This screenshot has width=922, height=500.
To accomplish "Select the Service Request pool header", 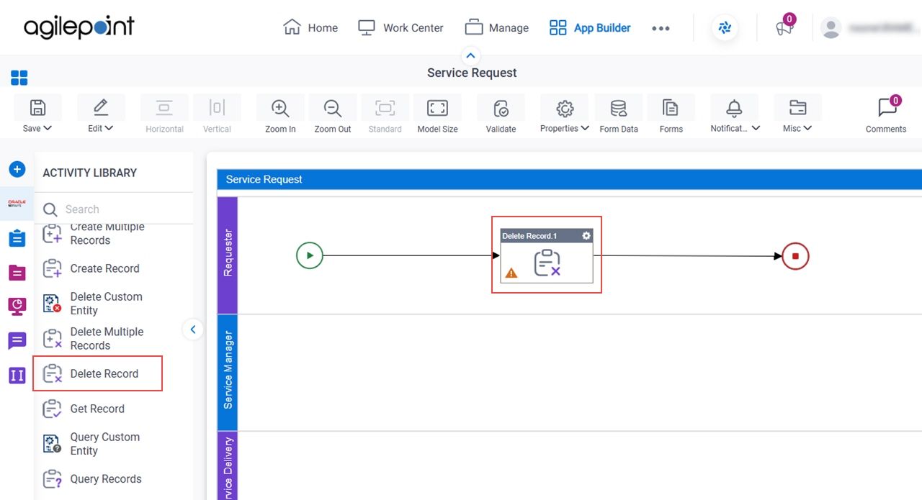I will [569, 179].
